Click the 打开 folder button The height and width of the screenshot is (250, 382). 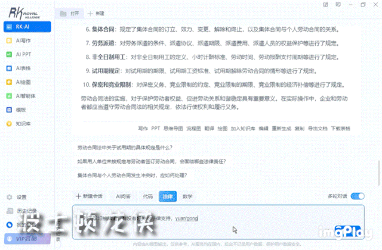click(x=69, y=13)
